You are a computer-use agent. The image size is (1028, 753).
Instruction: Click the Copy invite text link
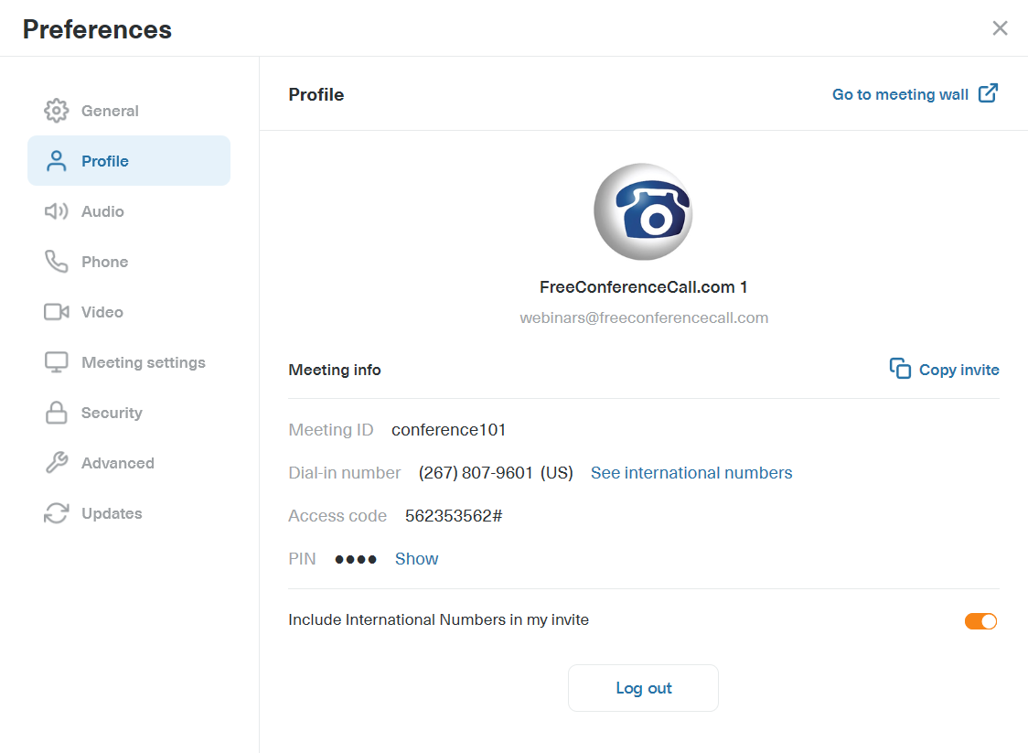(x=958, y=370)
